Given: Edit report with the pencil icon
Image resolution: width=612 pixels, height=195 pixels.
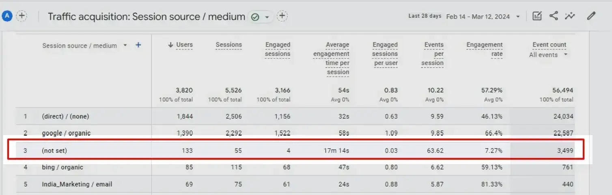Looking at the screenshot, I should [591, 16].
